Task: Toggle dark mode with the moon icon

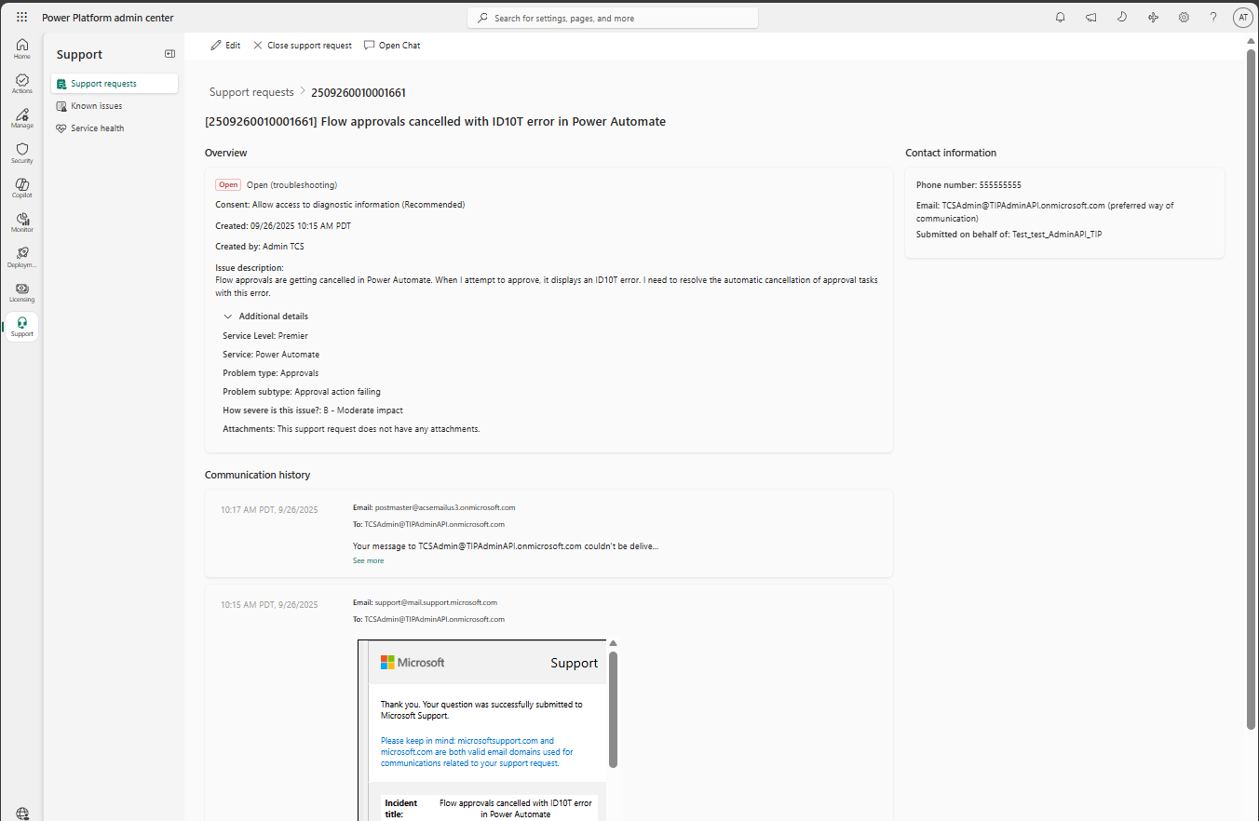Action: click(x=1122, y=17)
